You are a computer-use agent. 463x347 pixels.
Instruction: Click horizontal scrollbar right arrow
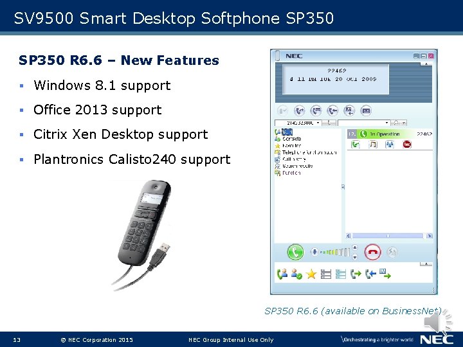pyautogui.click(x=430, y=236)
